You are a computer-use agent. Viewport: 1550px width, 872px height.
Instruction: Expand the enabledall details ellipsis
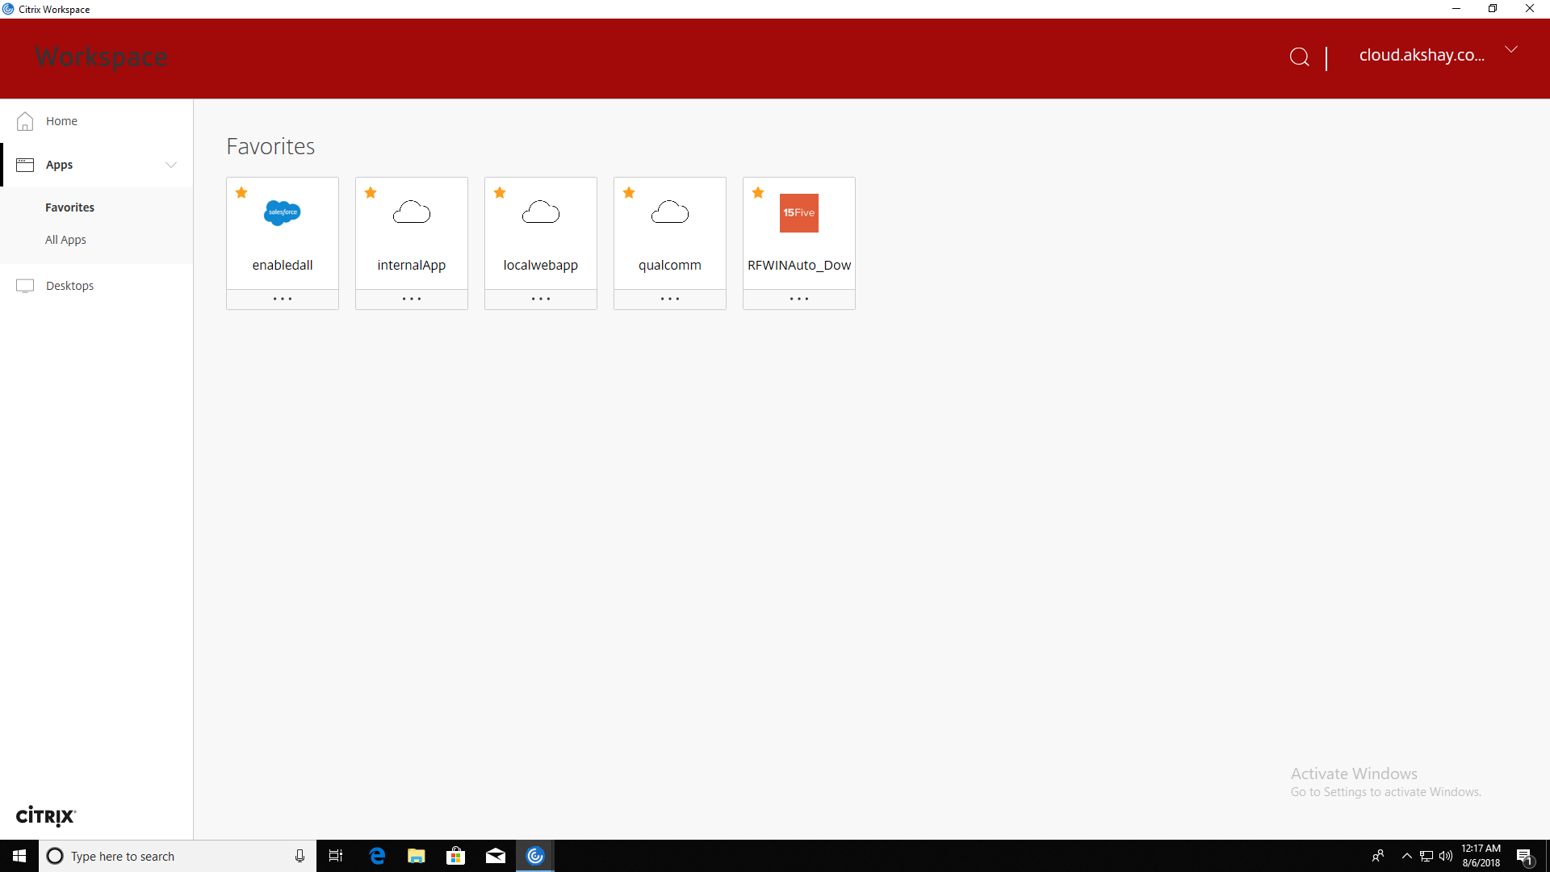coord(283,299)
